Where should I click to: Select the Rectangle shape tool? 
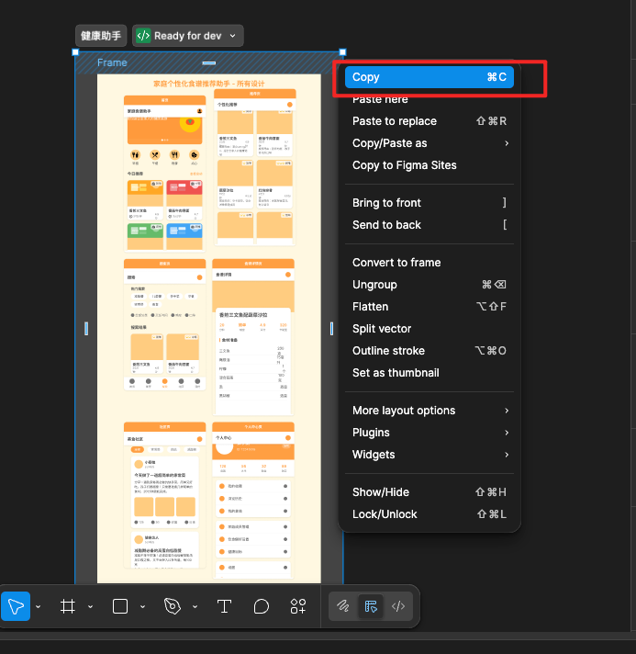[120, 606]
